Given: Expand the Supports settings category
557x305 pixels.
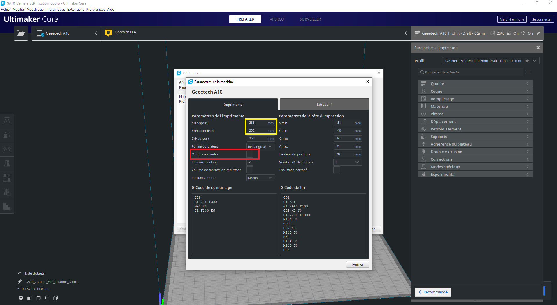Looking at the screenshot, I should pyautogui.click(x=475, y=137).
